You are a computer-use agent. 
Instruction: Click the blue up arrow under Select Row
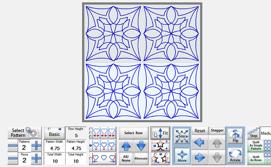click(126, 146)
